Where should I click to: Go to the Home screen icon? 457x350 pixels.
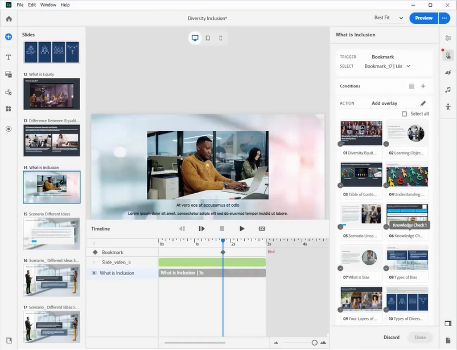tap(9, 19)
